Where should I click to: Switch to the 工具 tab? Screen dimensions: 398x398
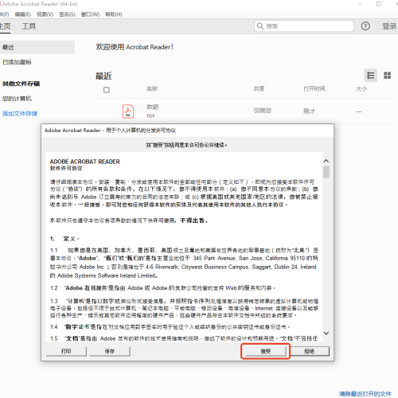(29, 26)
